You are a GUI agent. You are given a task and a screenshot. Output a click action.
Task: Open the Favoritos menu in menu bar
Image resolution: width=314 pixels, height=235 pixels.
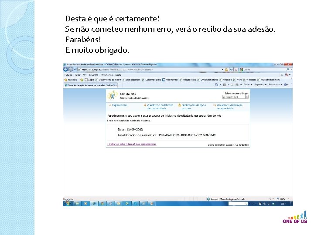93,75
